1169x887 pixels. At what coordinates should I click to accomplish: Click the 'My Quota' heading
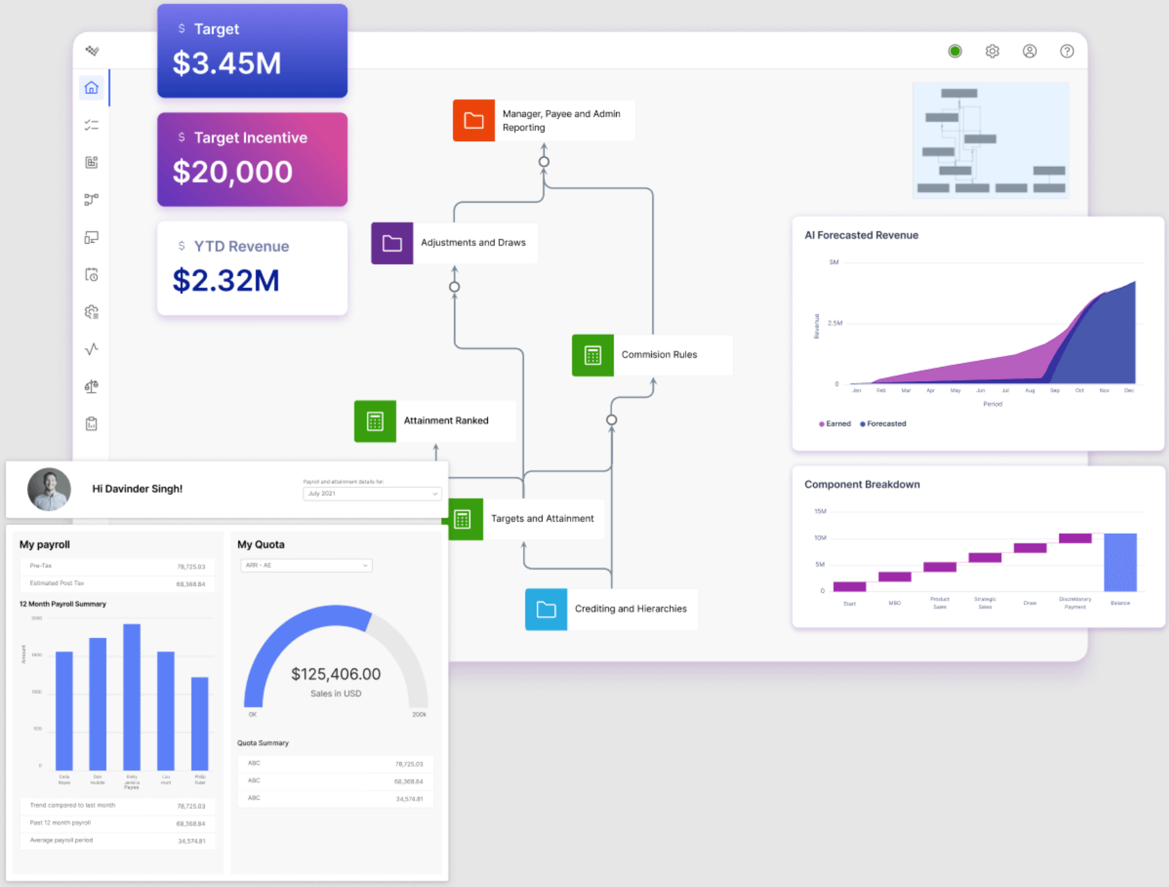[261, 544]
